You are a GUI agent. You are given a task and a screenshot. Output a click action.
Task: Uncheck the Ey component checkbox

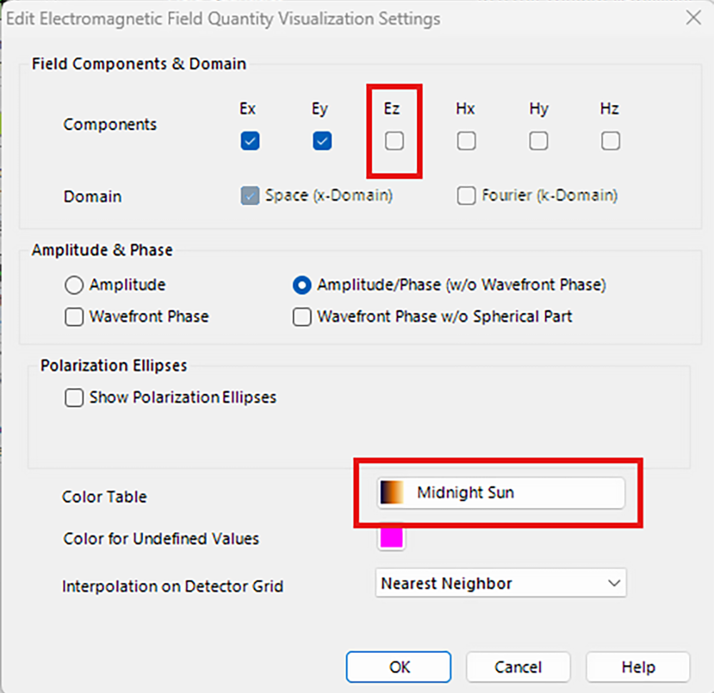pyautogui.click(x=322, y=141)
